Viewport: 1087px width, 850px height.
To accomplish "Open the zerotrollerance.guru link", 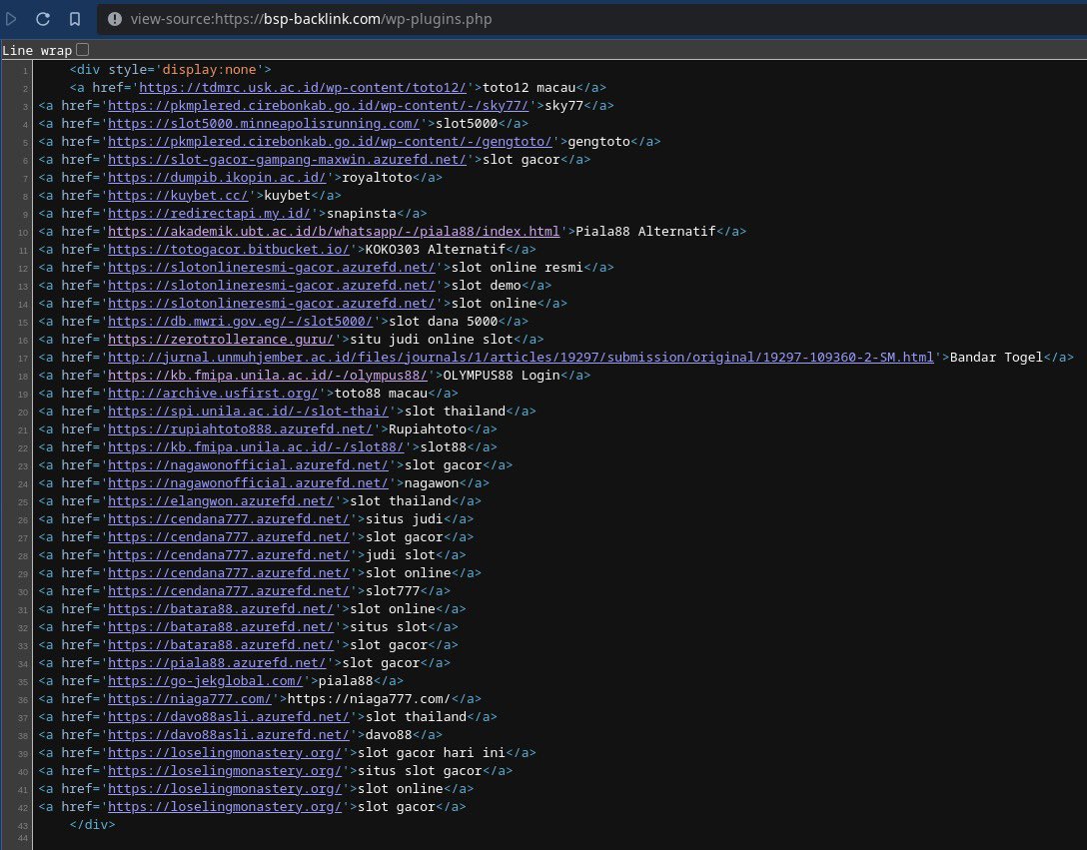I will click(221, 340).
